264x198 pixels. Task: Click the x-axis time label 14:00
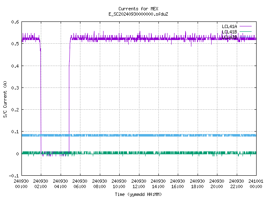pyautogui.click(x=158, y=186)
